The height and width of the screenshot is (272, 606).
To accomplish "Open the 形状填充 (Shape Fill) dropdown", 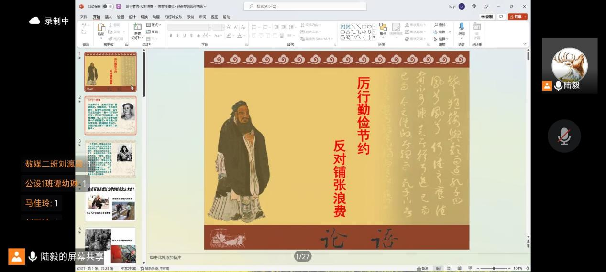I will tap(415, 25).
